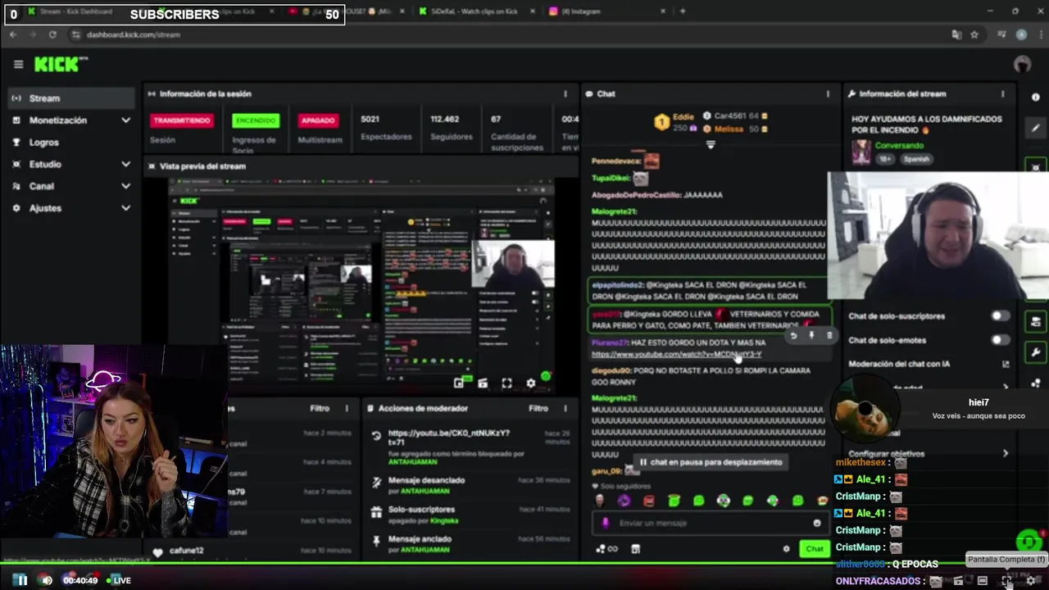Expand the Monetización sidebar section
The width and height of the screenshot is (1049, 590).
point(125,120)
